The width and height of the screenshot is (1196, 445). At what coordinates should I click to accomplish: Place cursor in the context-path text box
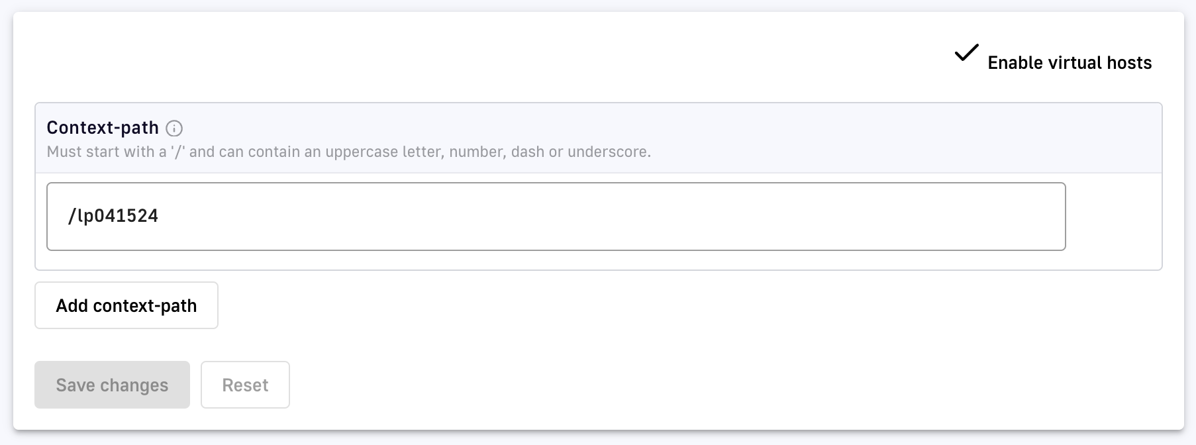(x=556, y=217)
